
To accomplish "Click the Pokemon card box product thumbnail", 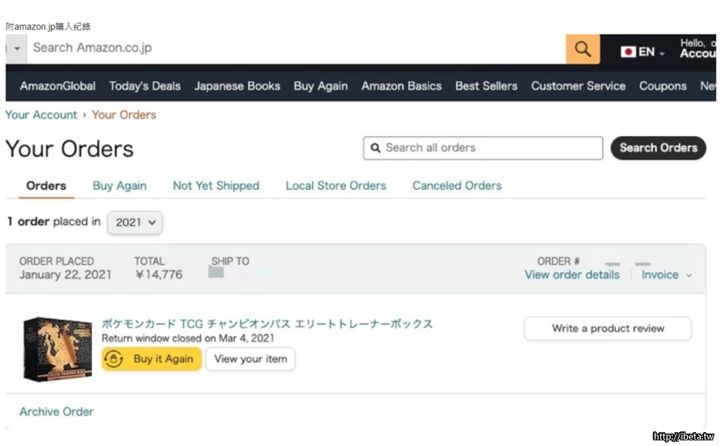I will [58, 349].
